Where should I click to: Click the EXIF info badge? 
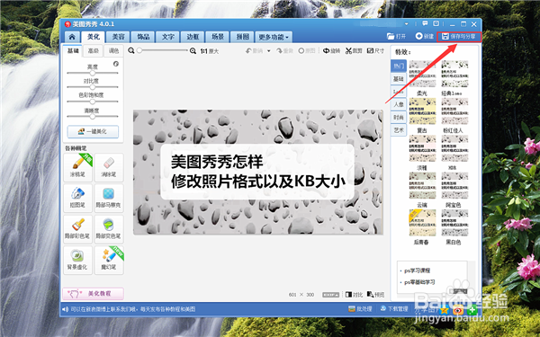tap(330, 295)
